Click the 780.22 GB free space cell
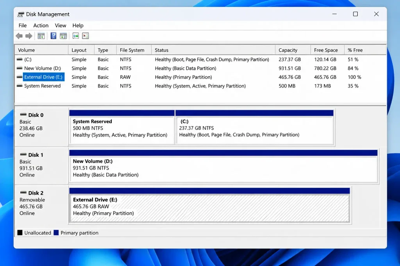Viewport: 400px width, 266px height. point(325,69)
